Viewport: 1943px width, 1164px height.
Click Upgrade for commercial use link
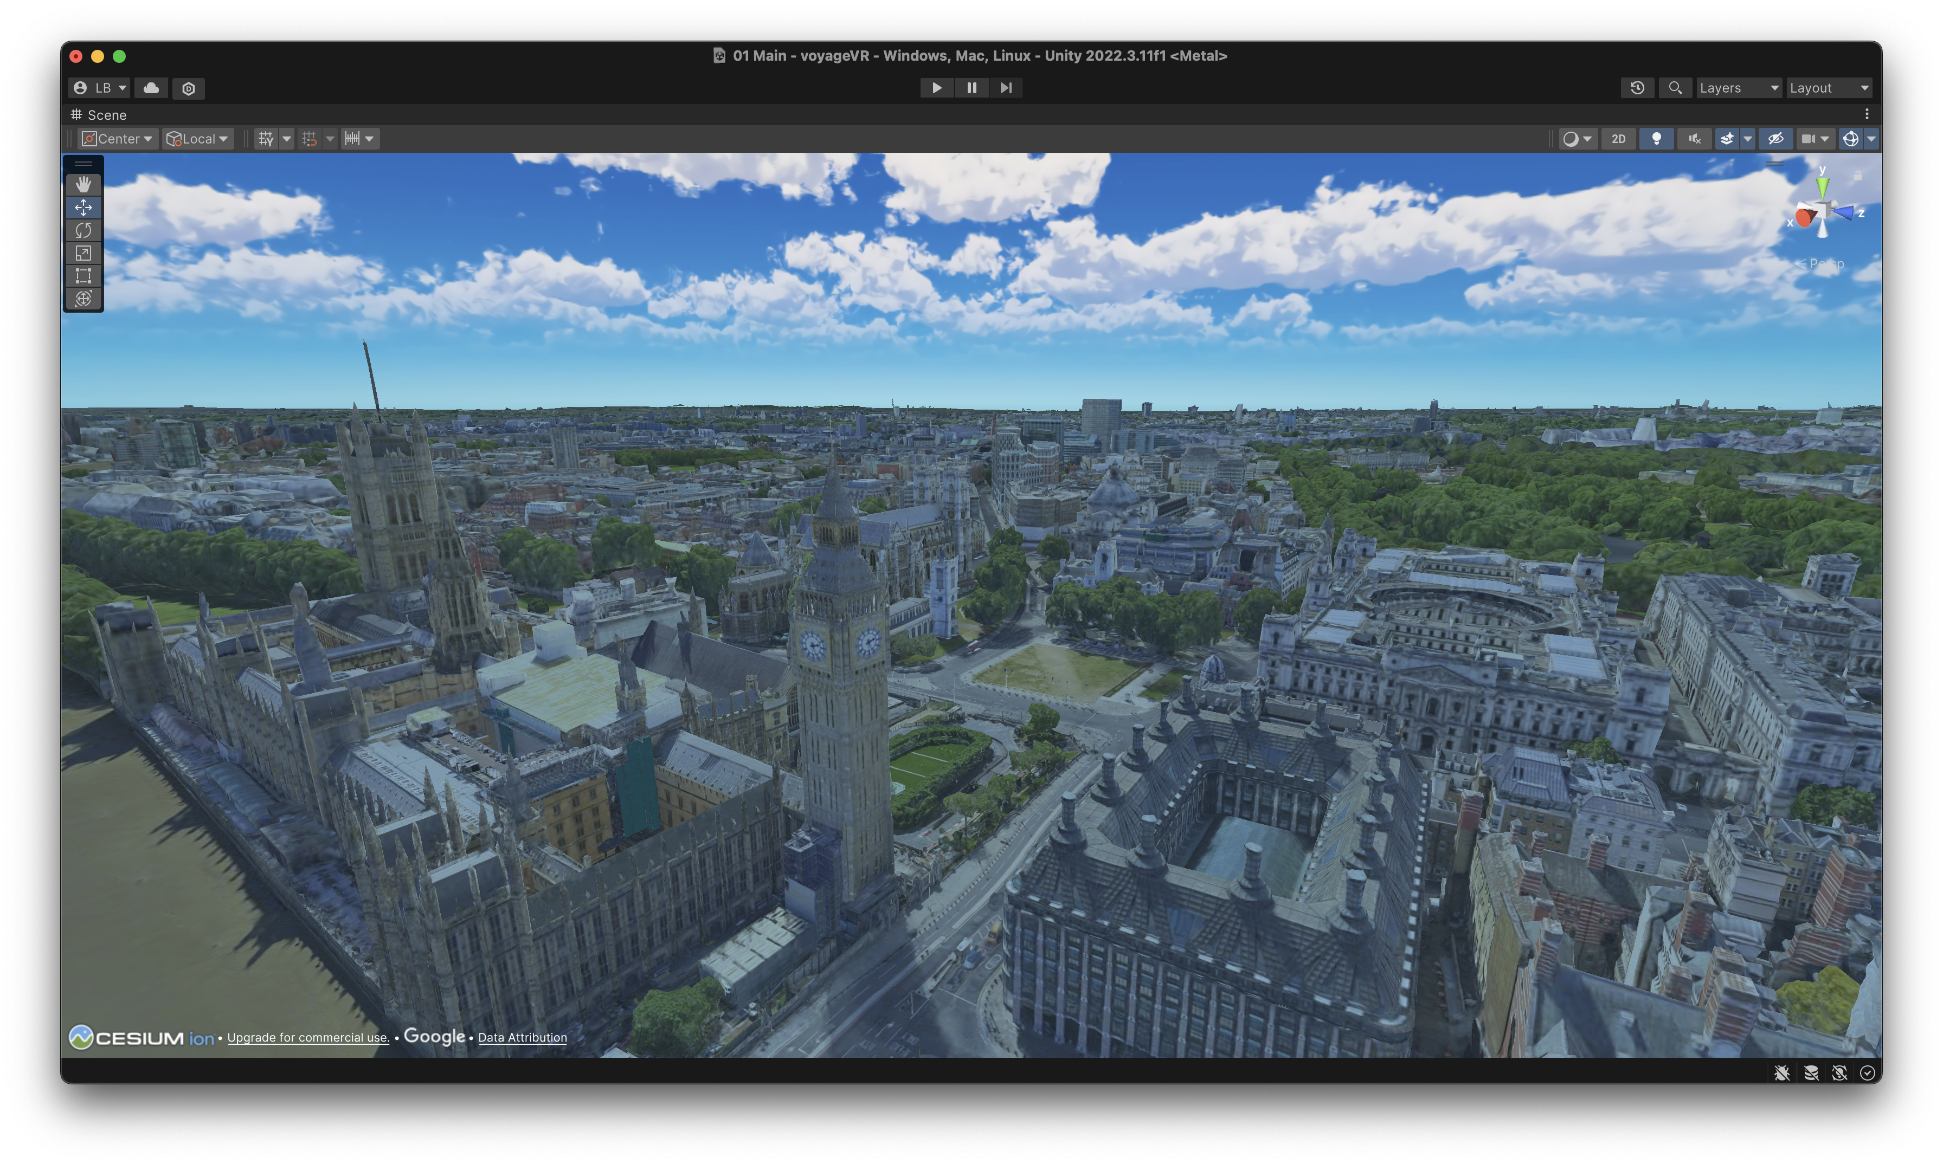307,1038
